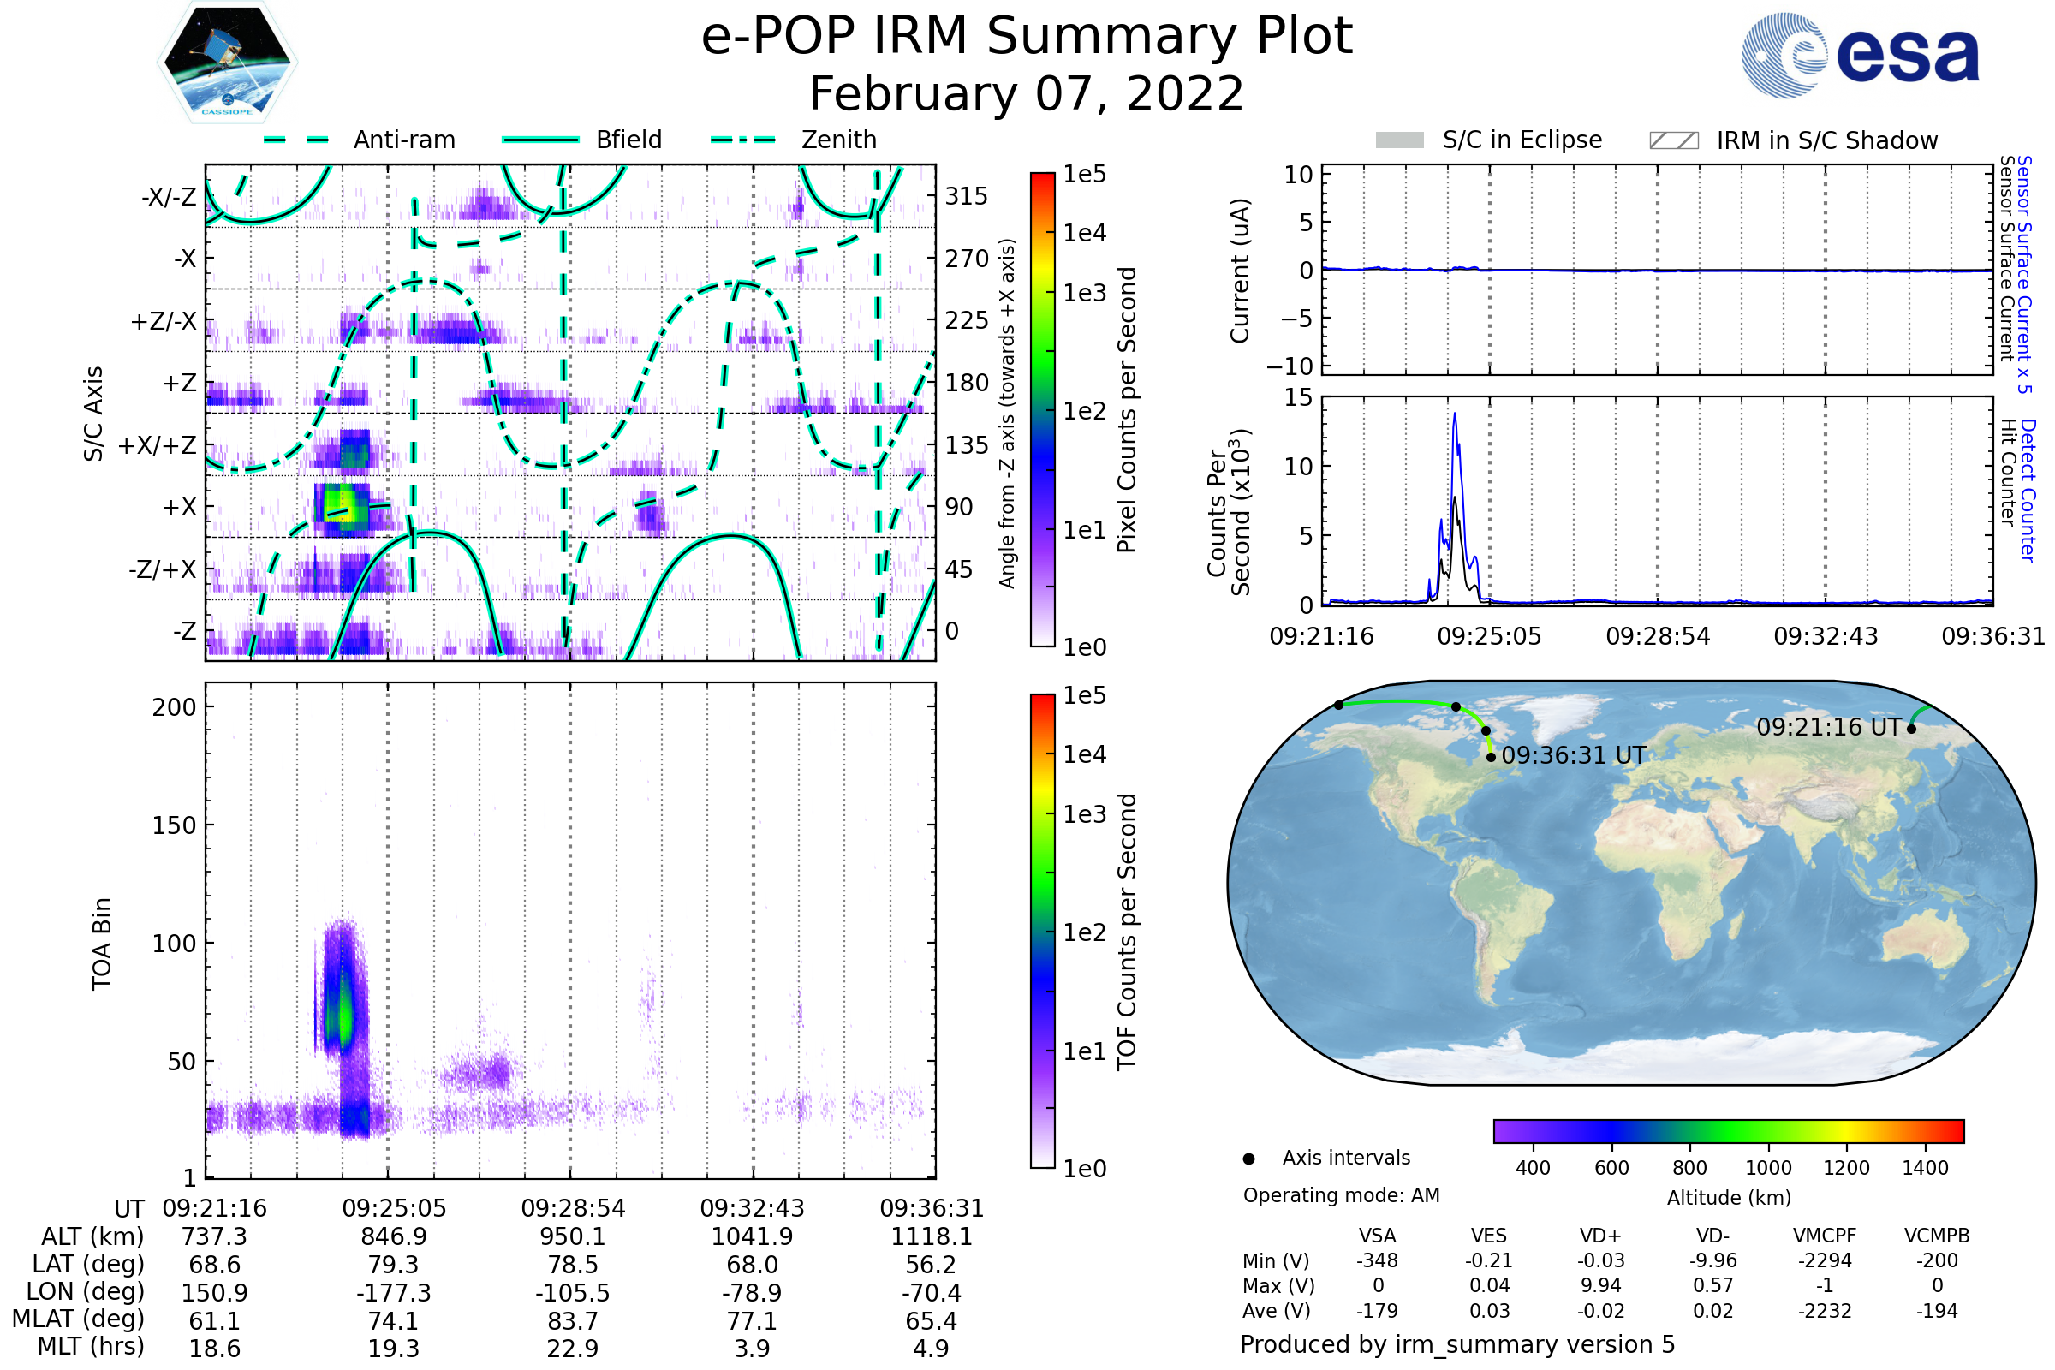Click the 09:36:31 UT label on map
This screenshot has width=2055, height=1370.
coord(1574,755)
